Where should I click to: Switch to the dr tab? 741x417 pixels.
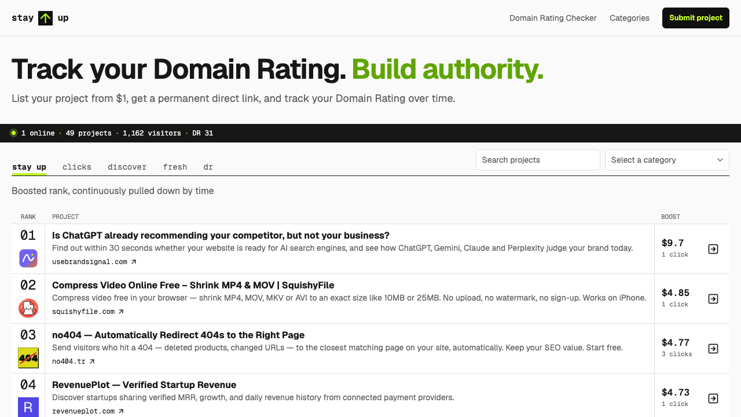(208, 167)
